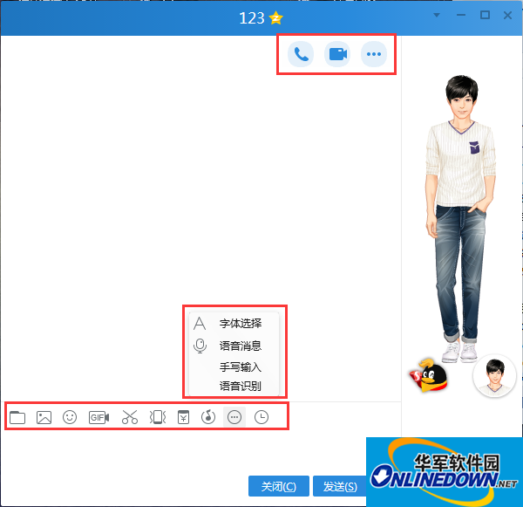523x507 pixels.
Task: Send a window shake with the phone-vibrate icon
Action: [158, 417]
